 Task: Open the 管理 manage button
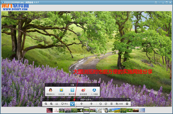(x=119, y=104)
